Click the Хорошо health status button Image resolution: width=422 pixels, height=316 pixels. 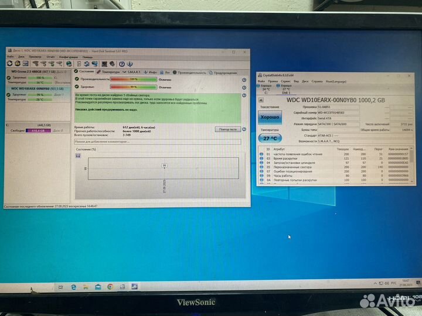[270, 117]
